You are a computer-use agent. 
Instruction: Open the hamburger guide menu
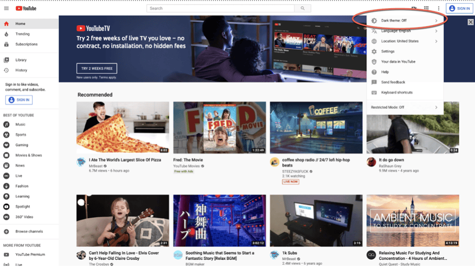[x=6, y=9]
